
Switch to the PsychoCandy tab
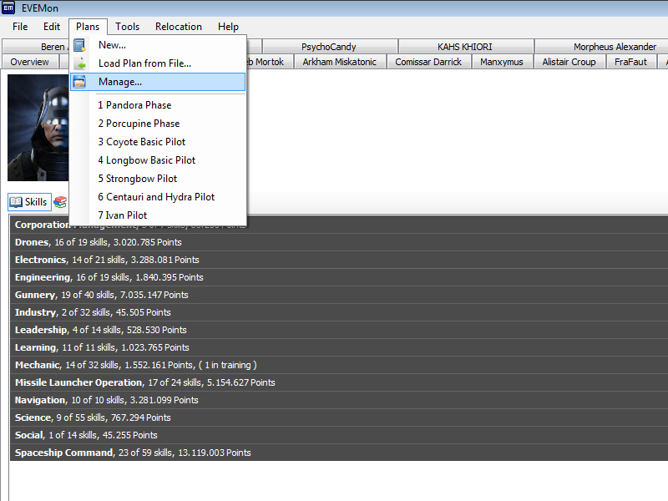tap(330, 47)
